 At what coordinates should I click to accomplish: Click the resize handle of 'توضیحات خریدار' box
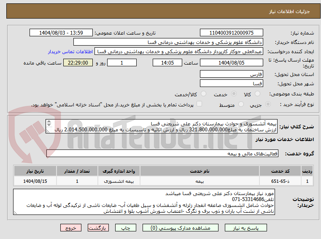pyautogui.click(x=15, y=212)
